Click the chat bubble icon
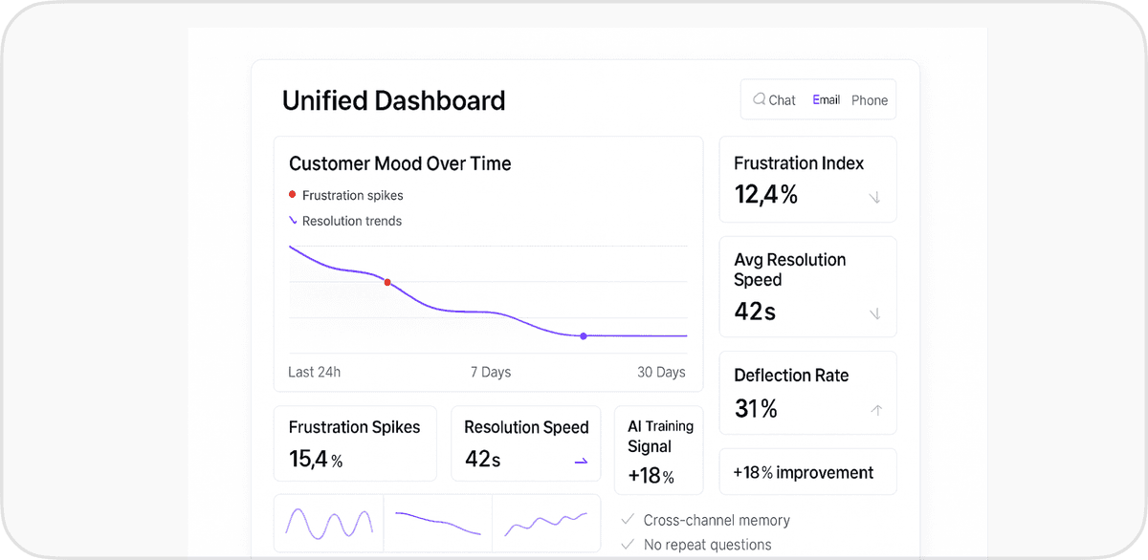 point(759,99)
